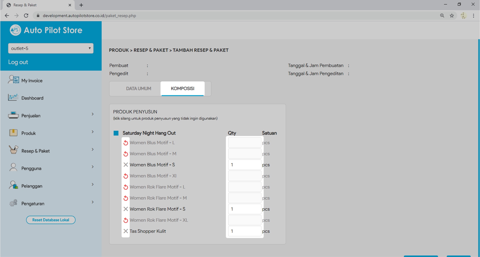Remove Tas Shopper Kulit from composition
This screenshot has width=480, height=257.
click(126, 231)
